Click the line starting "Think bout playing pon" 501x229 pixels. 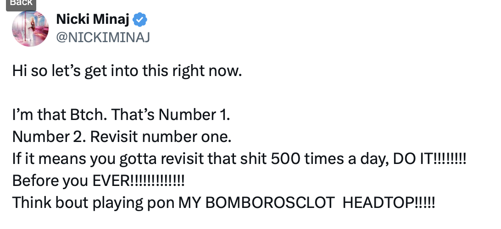tap(224, 202)
